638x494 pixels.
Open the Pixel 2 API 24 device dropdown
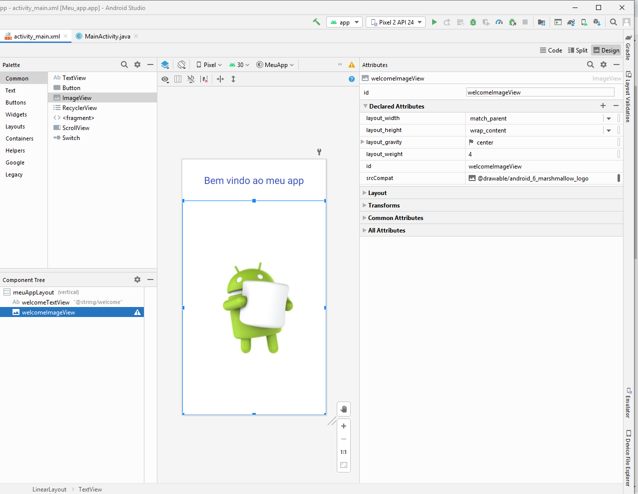tap(396, 22)
